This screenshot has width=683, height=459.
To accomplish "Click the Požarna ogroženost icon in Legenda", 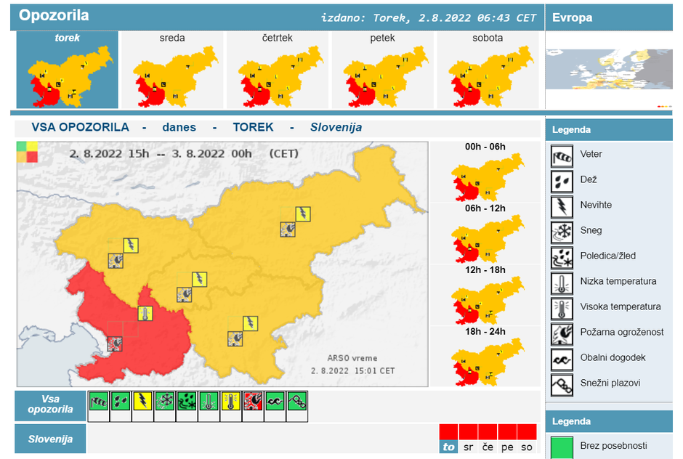I will pos(562,333).
